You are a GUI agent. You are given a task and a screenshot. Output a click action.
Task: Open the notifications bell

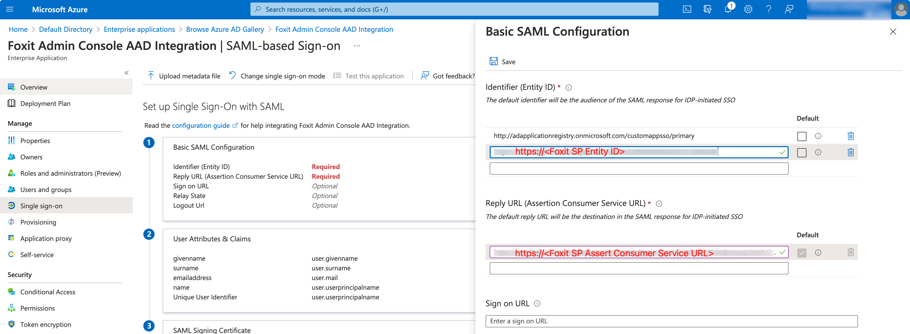(x=728, y=9)
